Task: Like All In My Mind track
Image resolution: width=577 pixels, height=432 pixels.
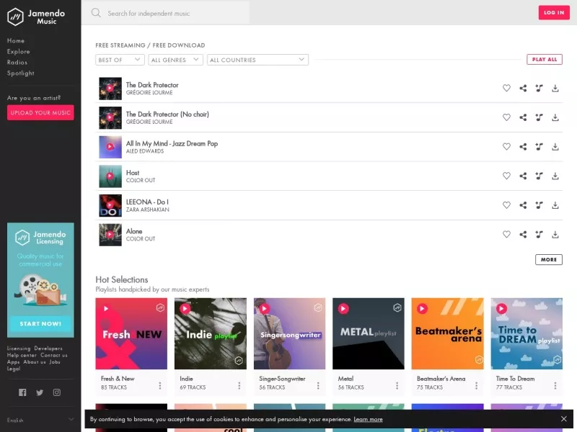Action: pyautogui.click(x=506, y=147)
